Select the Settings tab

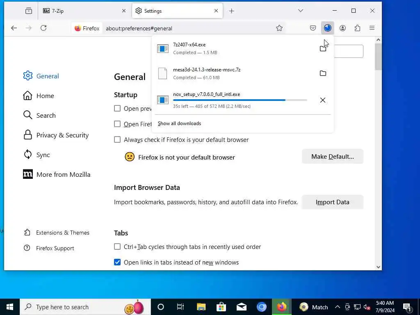click(177, 11)
